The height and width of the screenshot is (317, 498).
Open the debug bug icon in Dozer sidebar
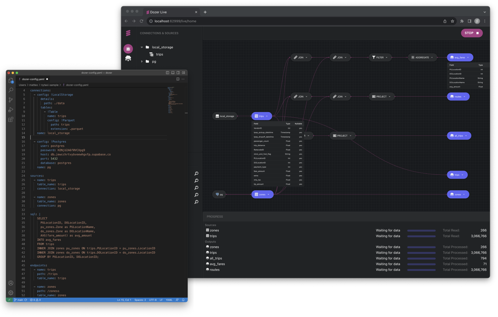click(x=128, y=49)
